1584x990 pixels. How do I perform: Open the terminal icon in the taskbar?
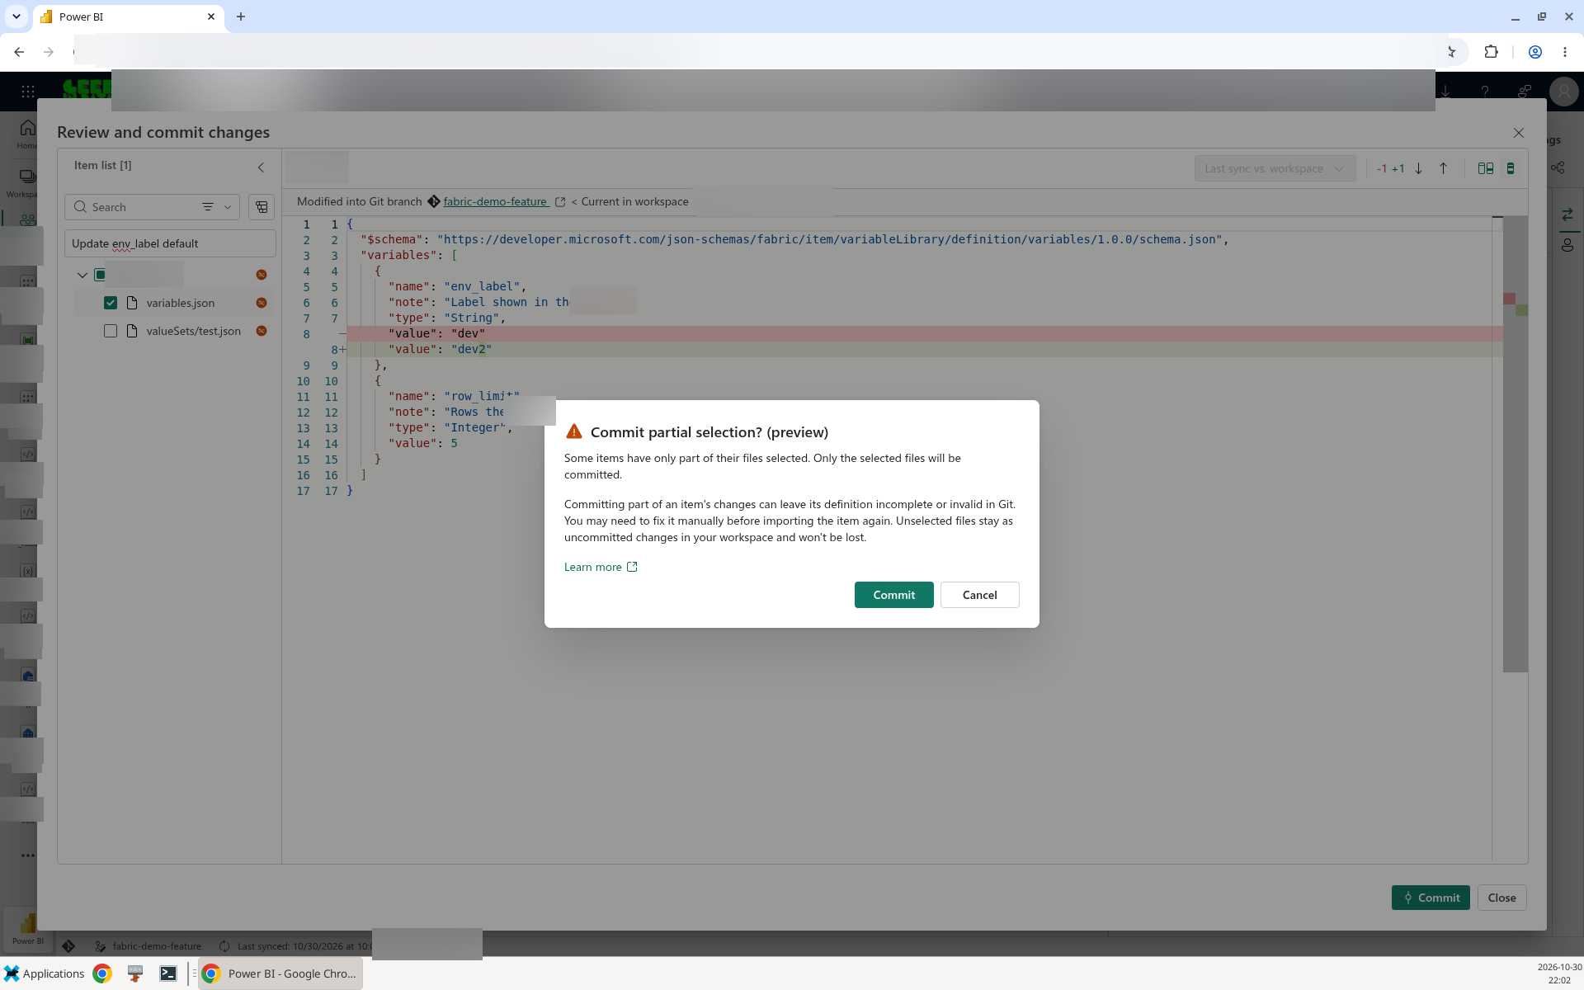click(x=168, y=973)
